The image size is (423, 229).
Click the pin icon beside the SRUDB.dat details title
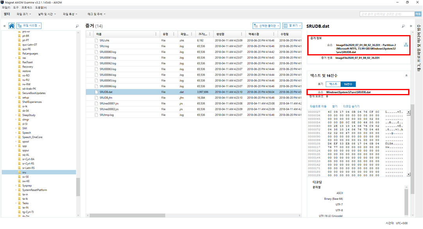coord(403,26)
